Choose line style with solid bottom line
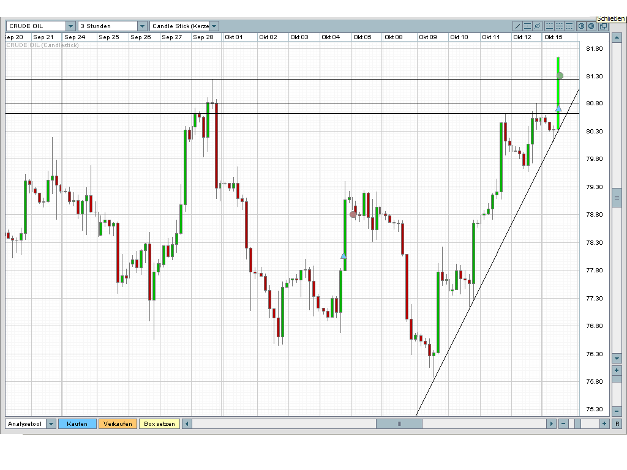 (x=549, y=26)
